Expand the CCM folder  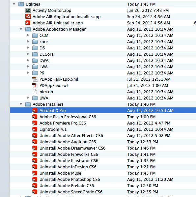click(28, 35)
